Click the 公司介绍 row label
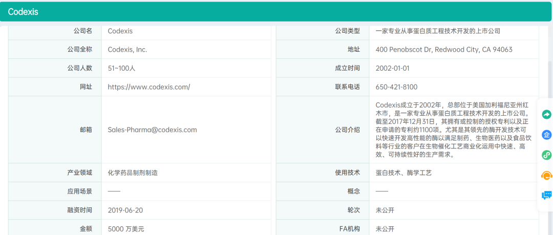 pyautogui.click(x=347, y=130)
